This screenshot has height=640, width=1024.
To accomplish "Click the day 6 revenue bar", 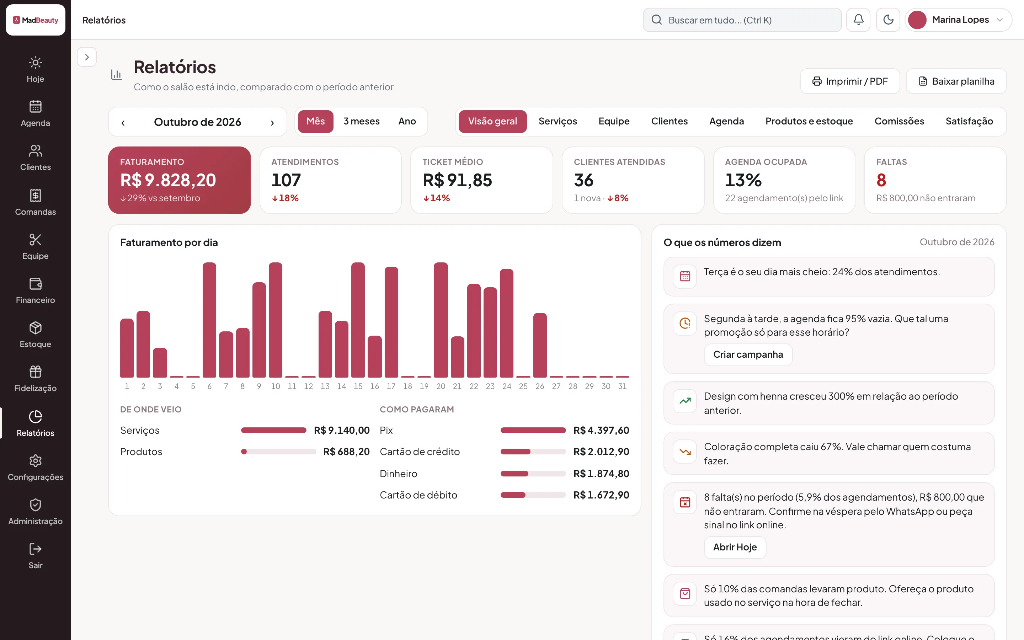I will pos(209,320).
